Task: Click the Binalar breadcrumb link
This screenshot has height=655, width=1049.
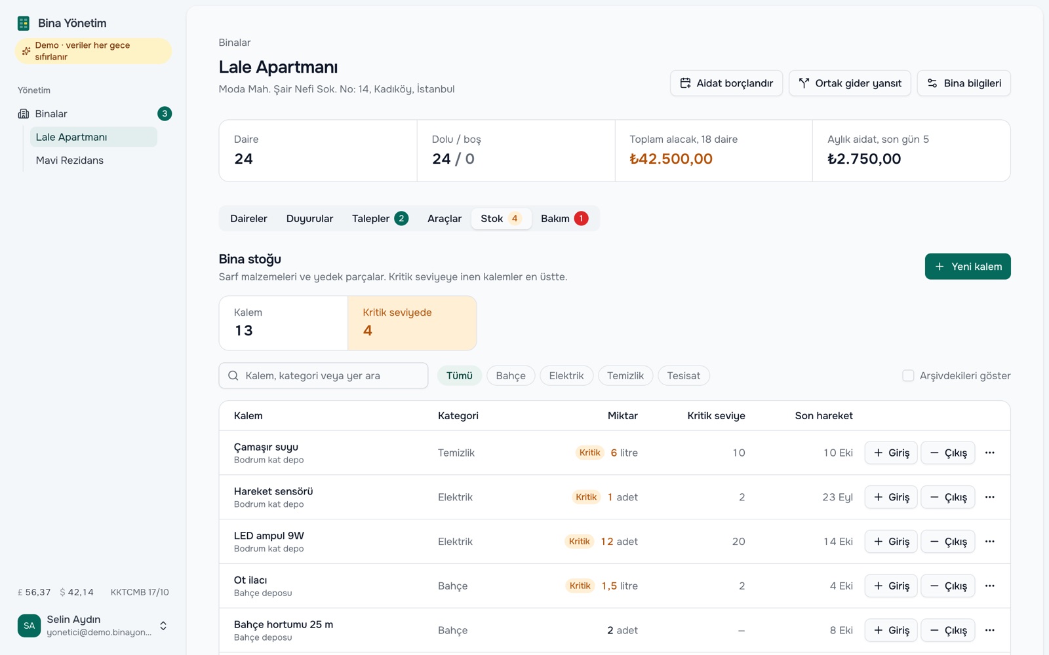Action: 235,43
